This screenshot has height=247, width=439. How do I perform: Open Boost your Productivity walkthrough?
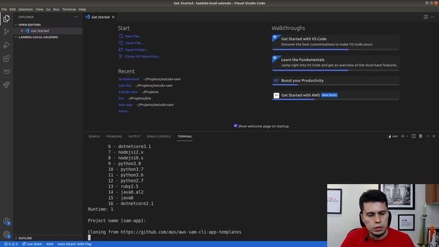(335, 81)
